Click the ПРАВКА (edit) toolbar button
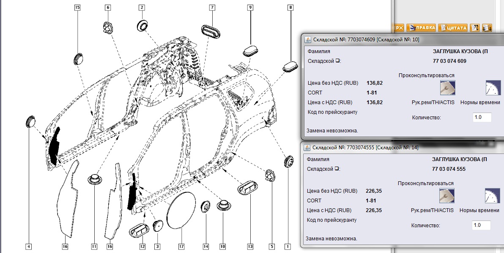This screenshot has height=253, width=504. coord(421,28)
